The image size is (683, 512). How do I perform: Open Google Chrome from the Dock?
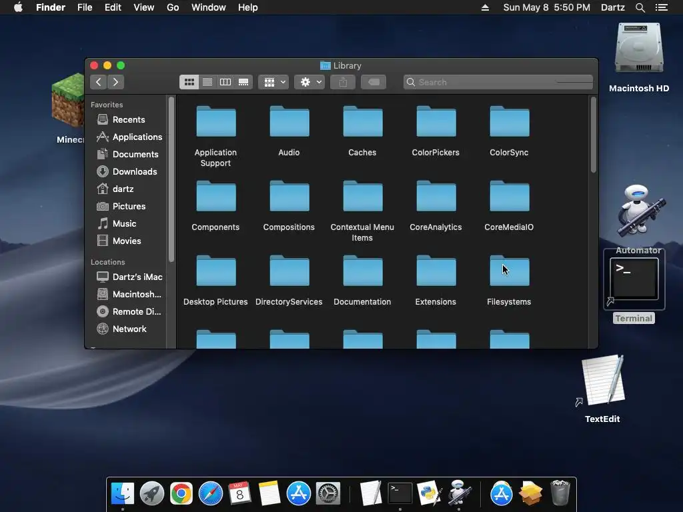click(181, 493)
